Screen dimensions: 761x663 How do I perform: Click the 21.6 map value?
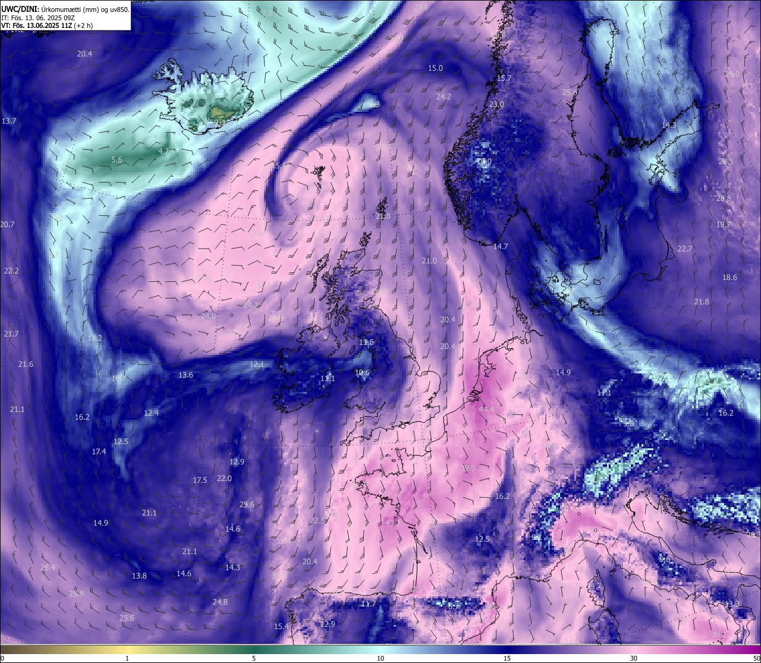26,364
